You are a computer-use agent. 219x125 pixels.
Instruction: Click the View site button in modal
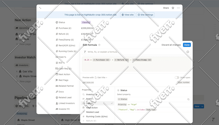[128, 15]
